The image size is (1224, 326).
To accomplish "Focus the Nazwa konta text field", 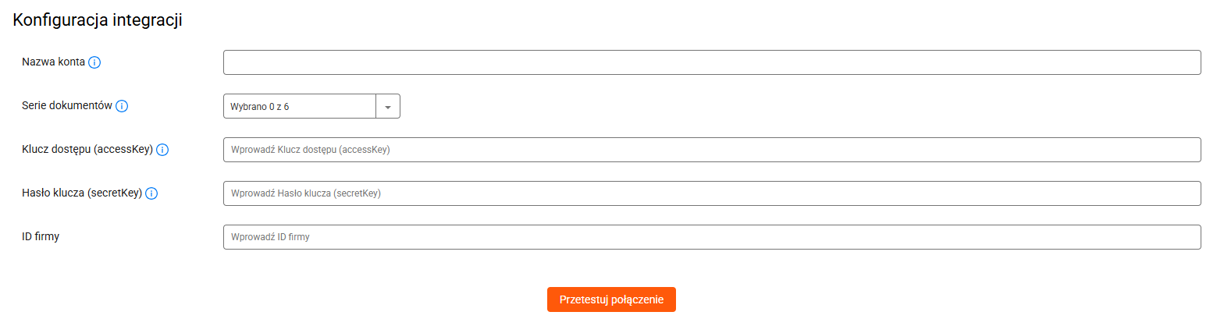I will tap(712, 62).
